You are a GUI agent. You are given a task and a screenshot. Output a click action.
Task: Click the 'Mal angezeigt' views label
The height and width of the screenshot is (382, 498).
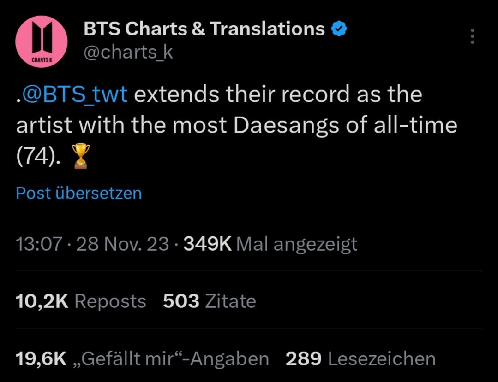[297, 245]
